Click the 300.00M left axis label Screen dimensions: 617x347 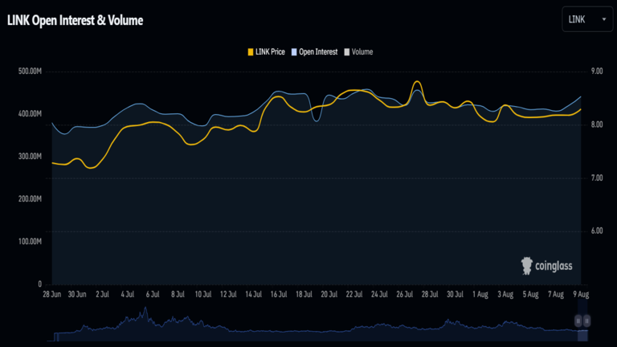(x=30, y=156)
